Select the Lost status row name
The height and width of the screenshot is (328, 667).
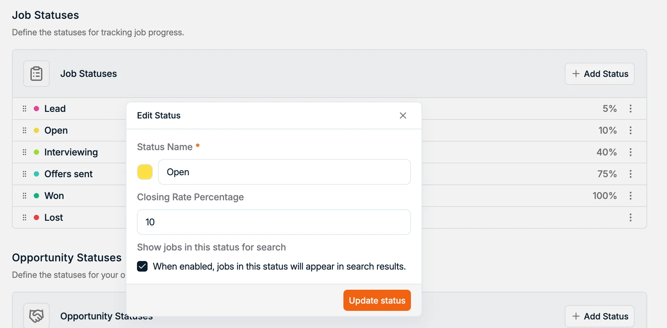pyautogui.click(x=54, y=217)
